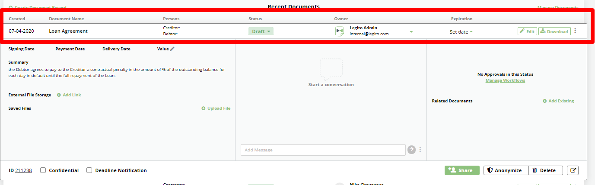The image size is (595, 185).
Task: Open document in new window icon
Action: click(x=573, y=170)
